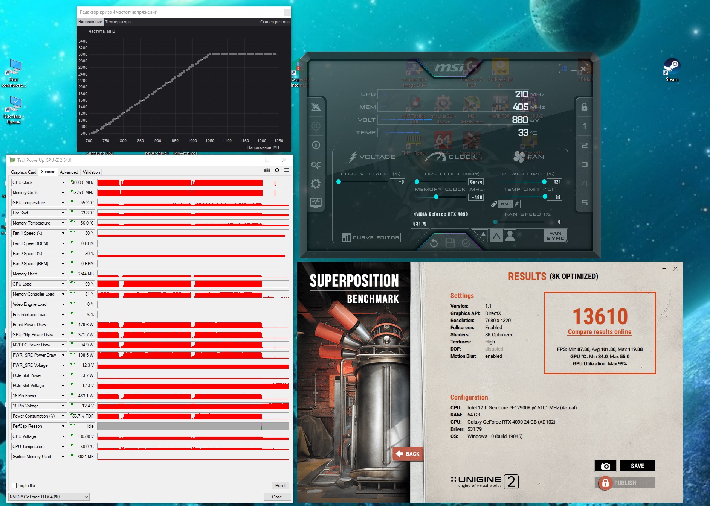Click the Core Clock 'Curve' value field

[476, 182]
